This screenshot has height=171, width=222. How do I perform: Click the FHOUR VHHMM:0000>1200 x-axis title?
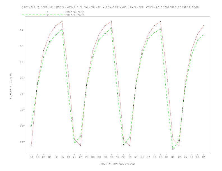click(117, 164)
